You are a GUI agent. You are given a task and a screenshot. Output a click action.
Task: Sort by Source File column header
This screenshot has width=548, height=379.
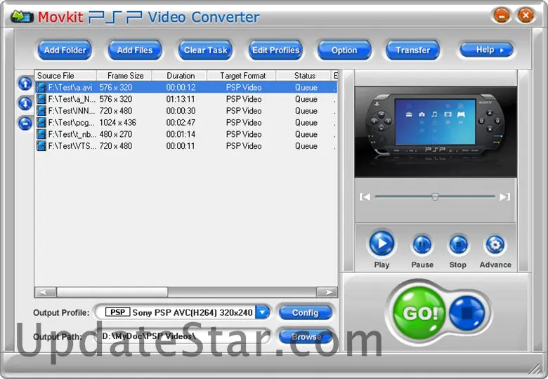coord(65,76)
